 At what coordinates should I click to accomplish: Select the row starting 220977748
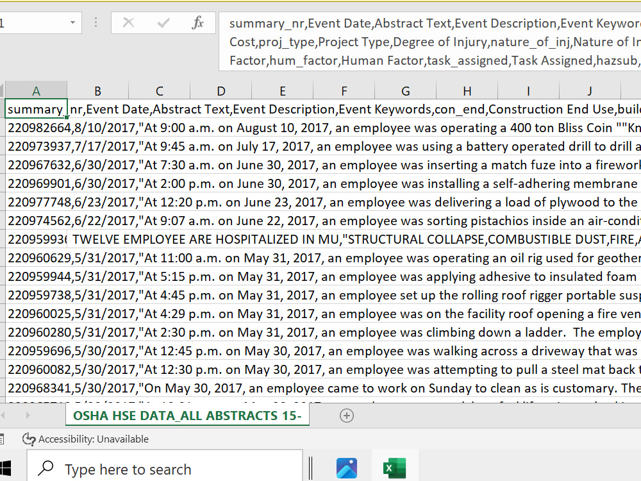coord(323,202)
